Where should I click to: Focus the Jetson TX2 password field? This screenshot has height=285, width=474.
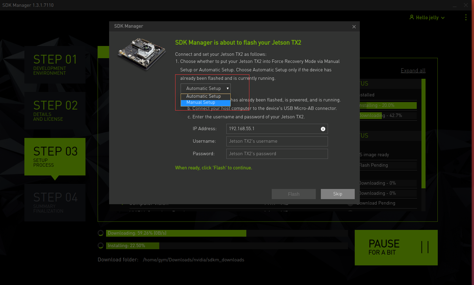277,154
